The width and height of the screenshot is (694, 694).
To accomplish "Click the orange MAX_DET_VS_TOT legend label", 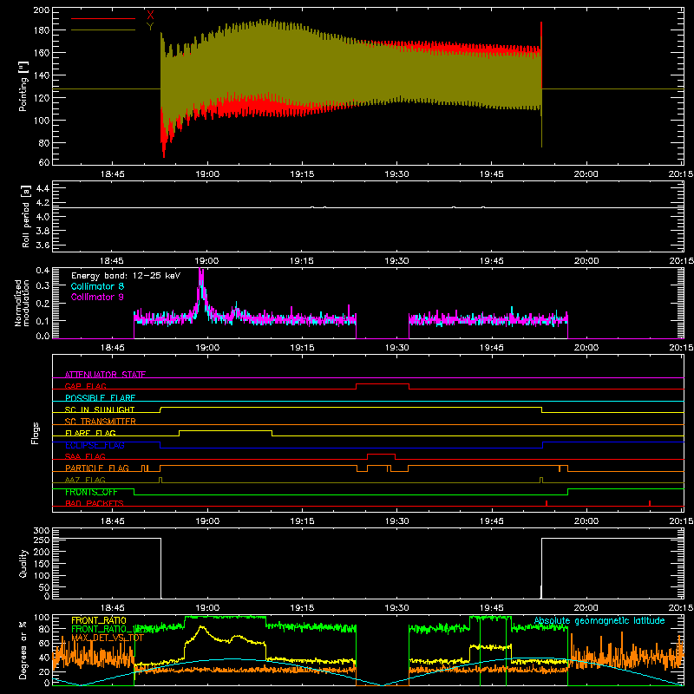I will click(x=108, y=638).
